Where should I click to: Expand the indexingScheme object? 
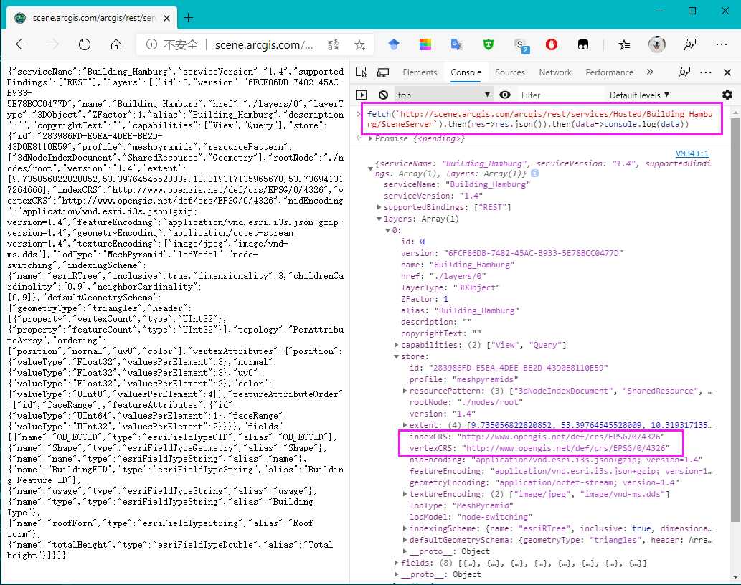pyautogui.click(x=405, y=528)
